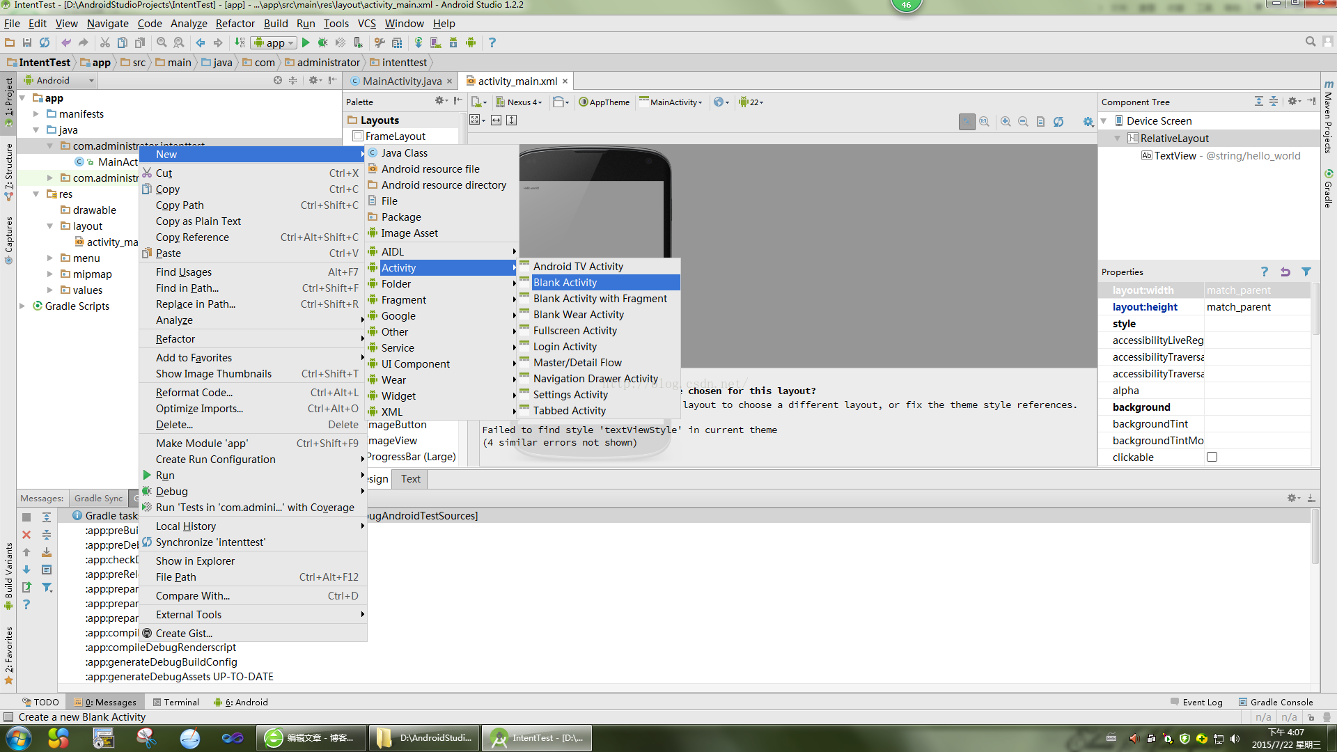
Task: Collapse the res folder node
Action: point(36,194)
